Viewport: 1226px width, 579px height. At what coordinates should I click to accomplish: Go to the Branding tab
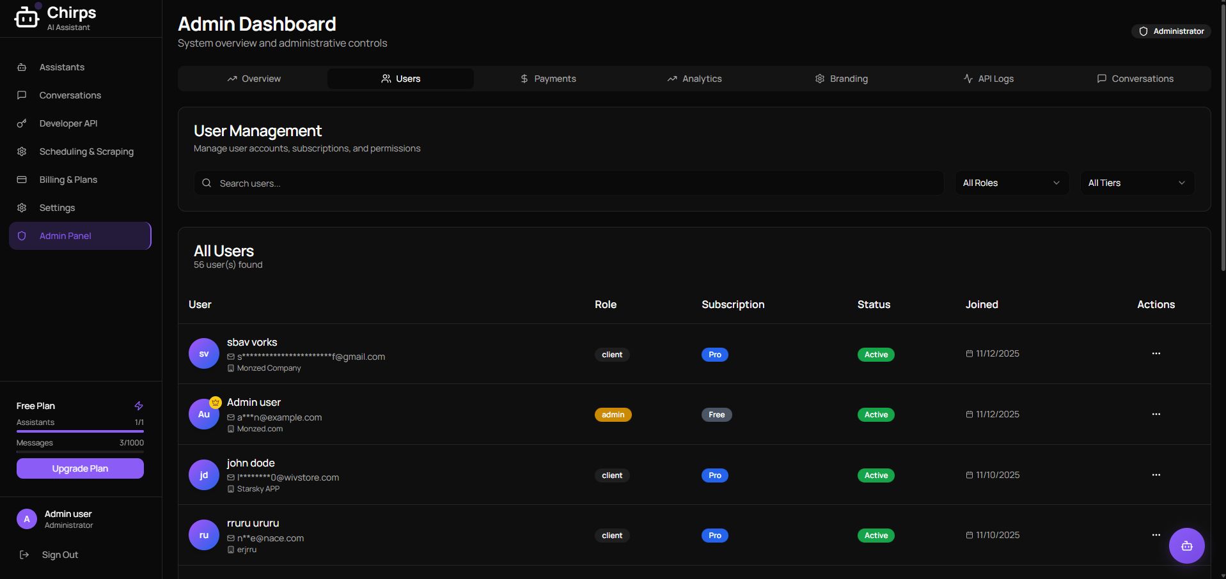[841, 79]
